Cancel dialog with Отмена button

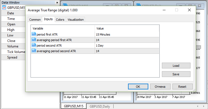click(160, 87)
